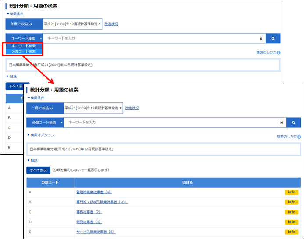Select 分類コード検索 from the open dropdown list

[24, 51]
